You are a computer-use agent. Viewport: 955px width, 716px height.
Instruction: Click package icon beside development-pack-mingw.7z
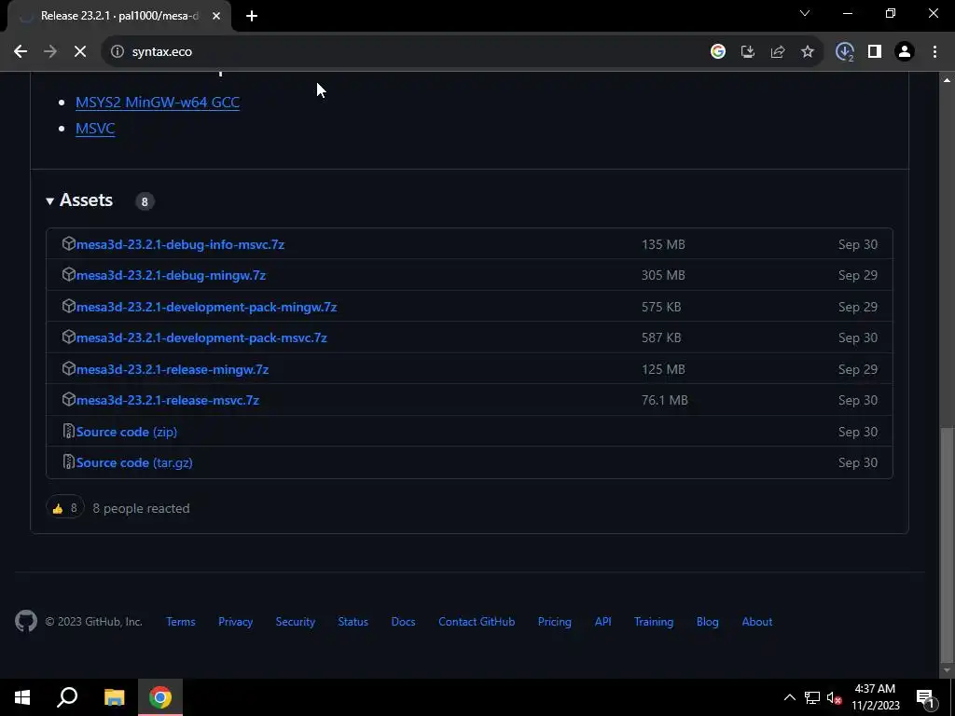click(69, 306)
